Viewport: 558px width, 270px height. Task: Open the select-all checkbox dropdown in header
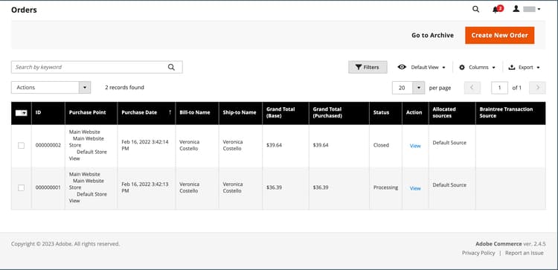22,113
